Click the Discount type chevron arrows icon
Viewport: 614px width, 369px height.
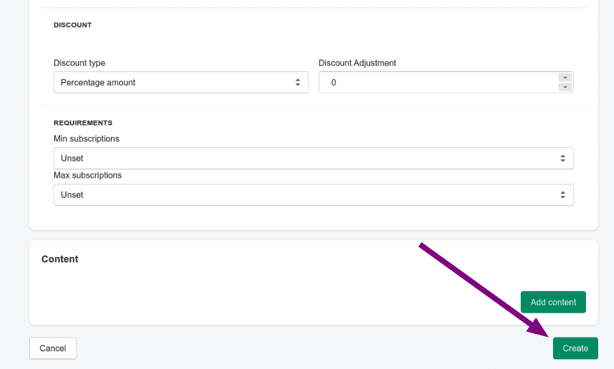click(298, 83)
